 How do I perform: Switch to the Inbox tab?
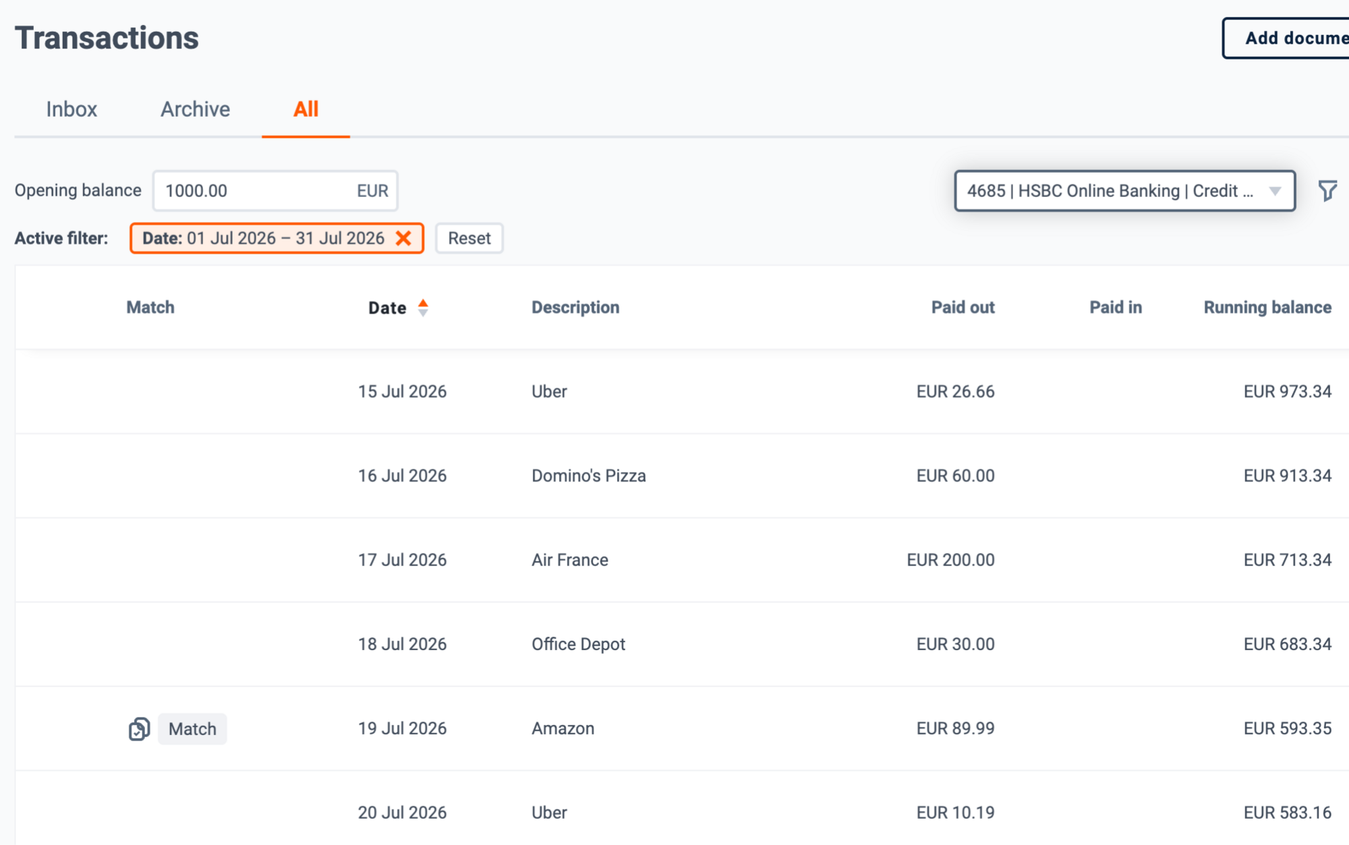(71, 109)
